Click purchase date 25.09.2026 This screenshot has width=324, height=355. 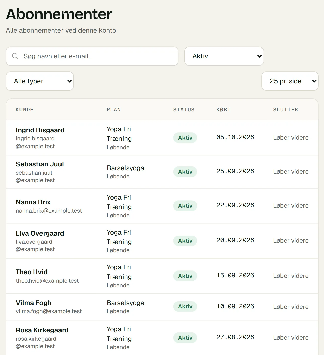[235, 171]
